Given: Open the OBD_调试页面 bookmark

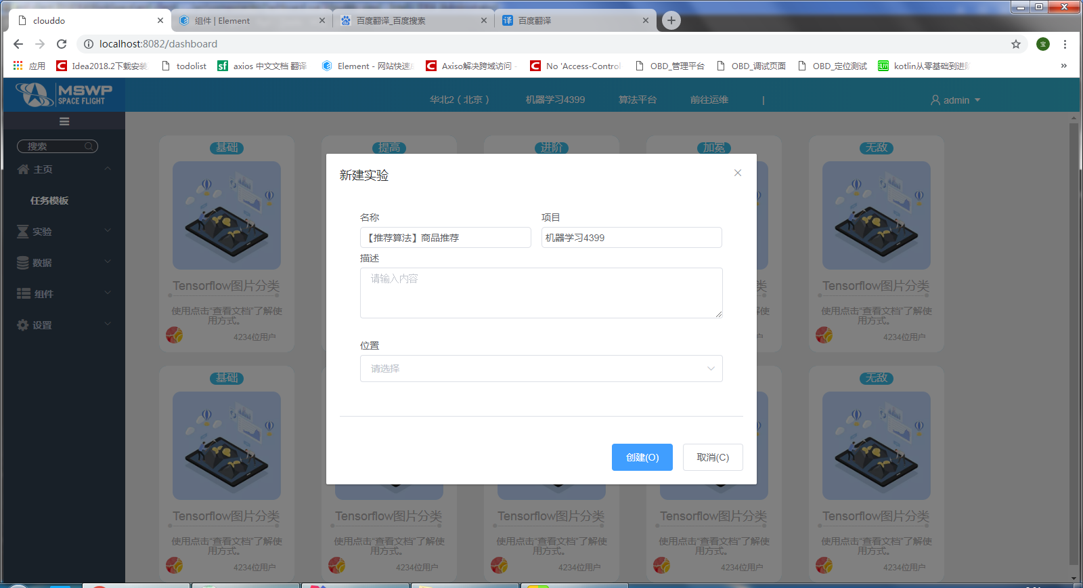Looking at the screenshot, I should tap(751, 66).
